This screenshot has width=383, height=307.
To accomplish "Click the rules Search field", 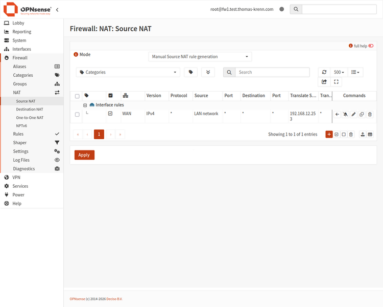I will (272, 72).
